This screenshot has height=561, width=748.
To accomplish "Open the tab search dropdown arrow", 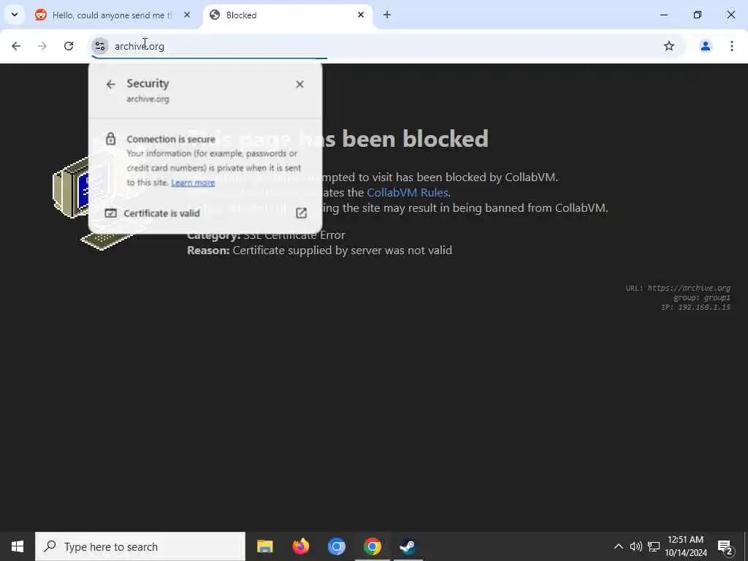I will pyautogui.click(x=15, y=15).
